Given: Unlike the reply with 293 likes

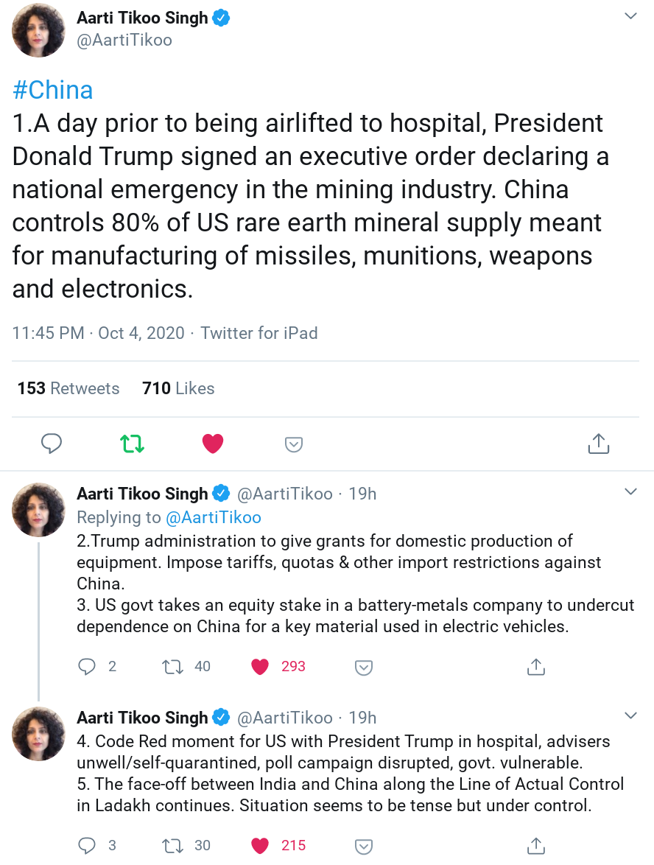Looking at the screenshot, I should (260, 667).
